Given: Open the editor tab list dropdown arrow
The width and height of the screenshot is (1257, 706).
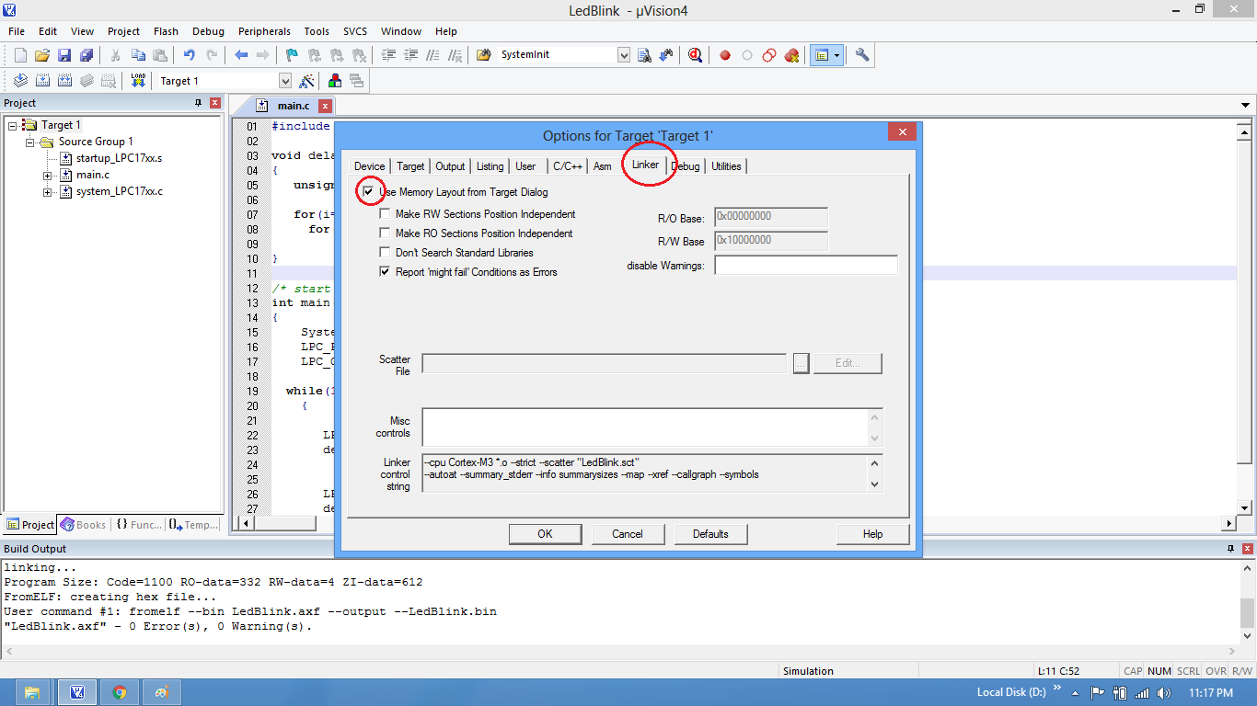Looking at the screenshot, I should 1246,105.
